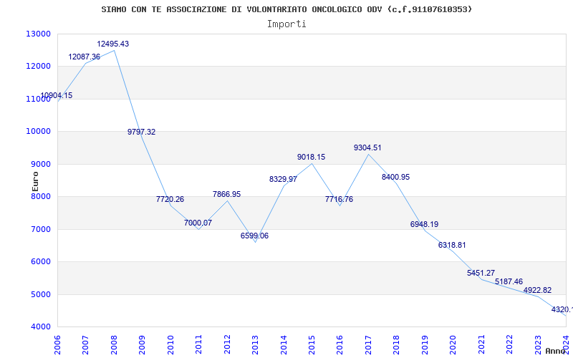Click the data label 12087.36
The width and height of the screenshot is (573, 358).
click(85, 57)
